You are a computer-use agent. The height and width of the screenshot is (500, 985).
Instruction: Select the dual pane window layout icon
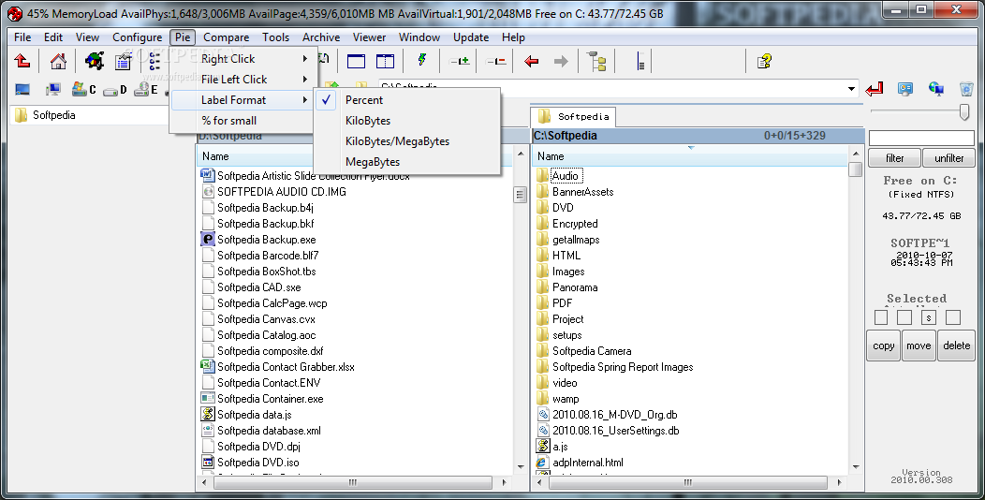(x=385, y=61)
